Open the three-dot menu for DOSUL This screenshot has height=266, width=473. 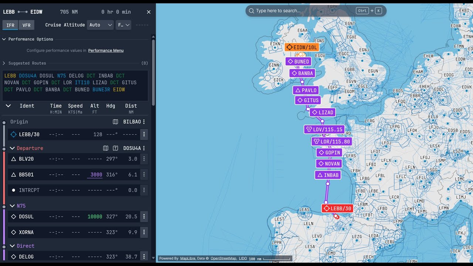[144, 216]
